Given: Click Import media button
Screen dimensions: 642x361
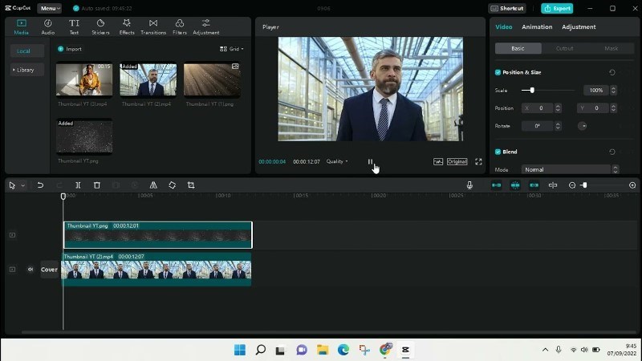Looking at the screenshot, I should click(x=70, y=49).
